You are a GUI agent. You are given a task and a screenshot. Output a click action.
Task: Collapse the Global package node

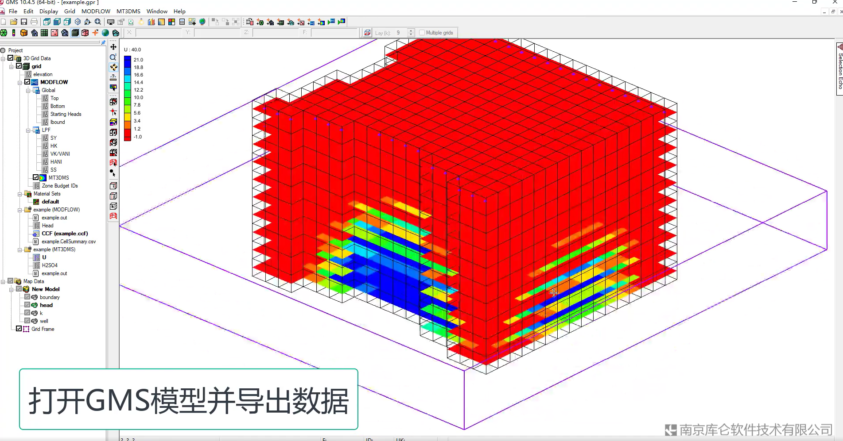pos(28,90)
